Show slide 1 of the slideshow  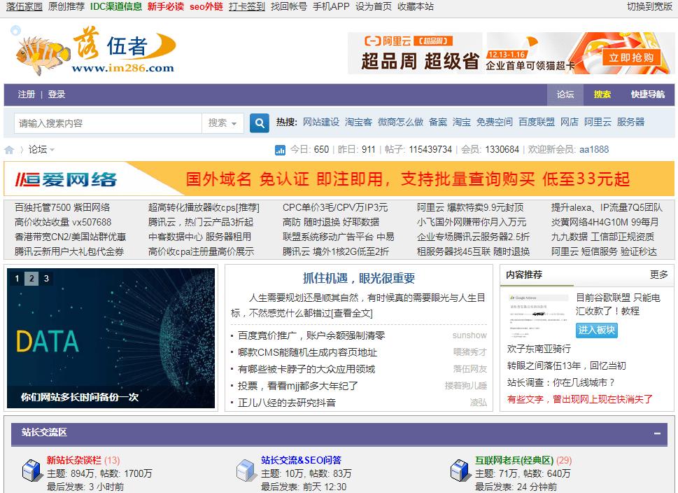pyautogui.click(x=17, y=278)
